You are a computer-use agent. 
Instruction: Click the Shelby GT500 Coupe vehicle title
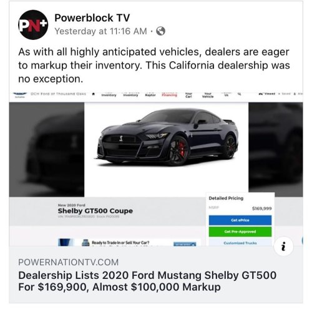95,211
